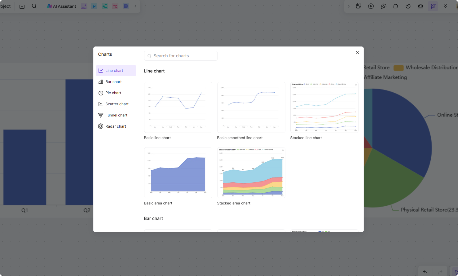Click the Search for charts field
This screenshot has height=276, width=458.
(x=181, y=56)
